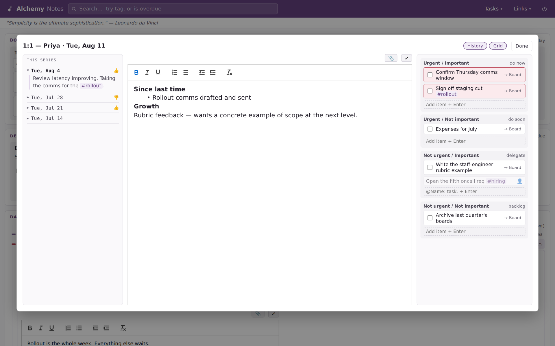Check off Sign off staging cut

pyautogui.click(x=430, y=91)
